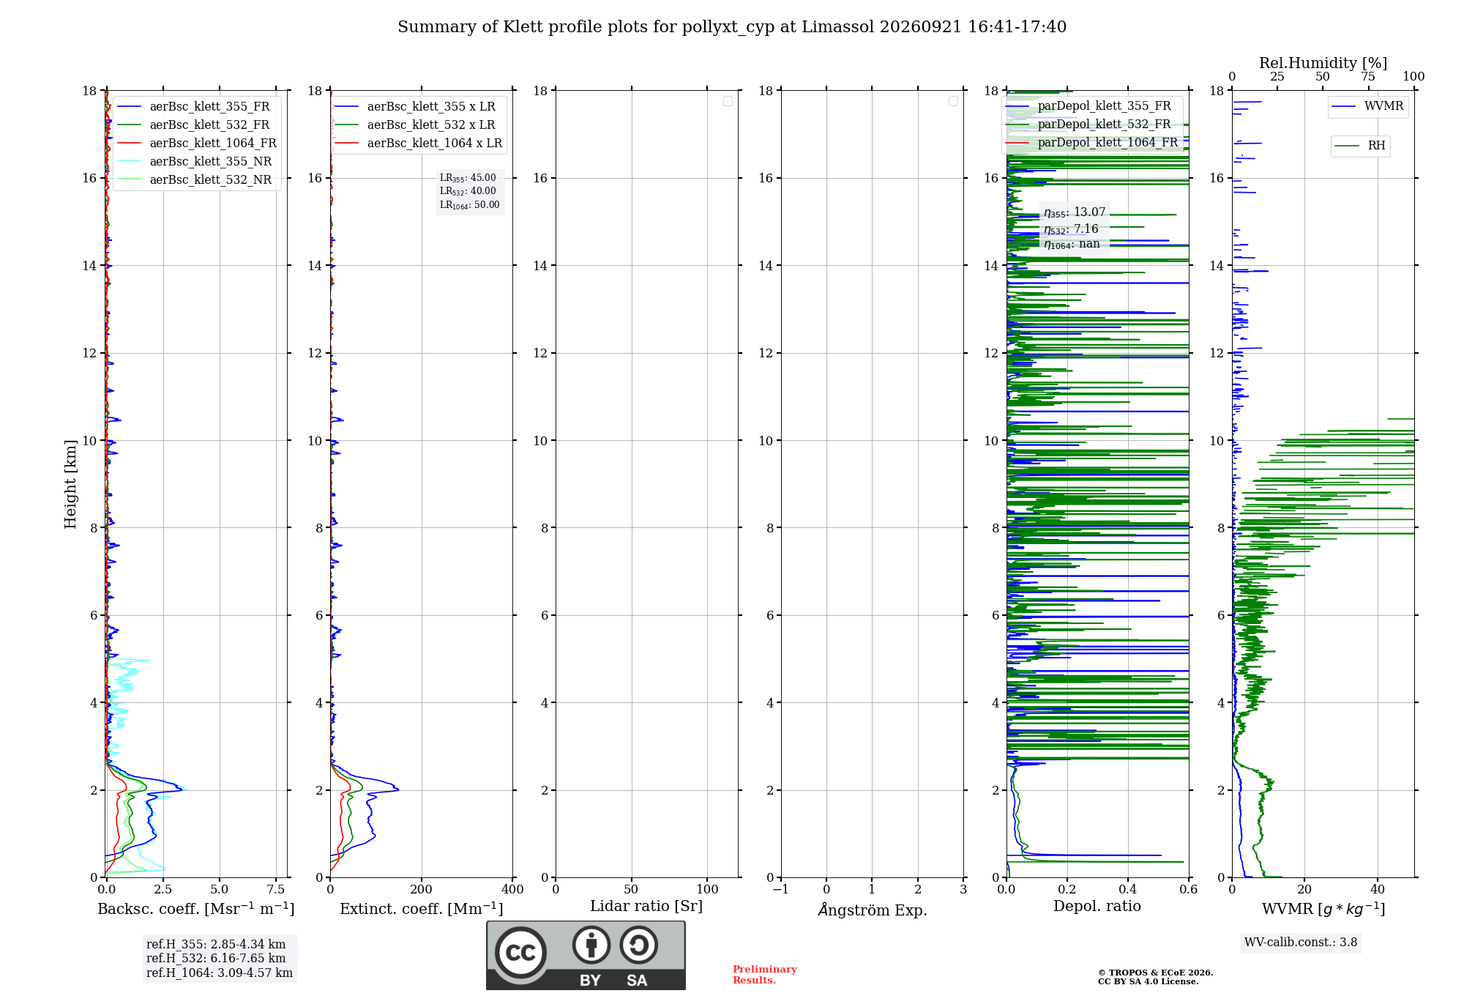1464x996 pixels.
Task: Click the RH legend entry
Action: pos(1360,146)
